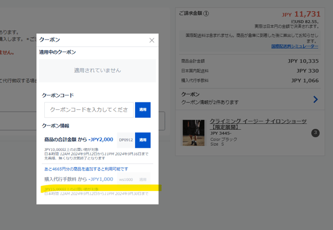333x230 pixels.
Task: Click the 商品の合計金額 から -JPY2,000 coupon title
Action: point(78,139)
